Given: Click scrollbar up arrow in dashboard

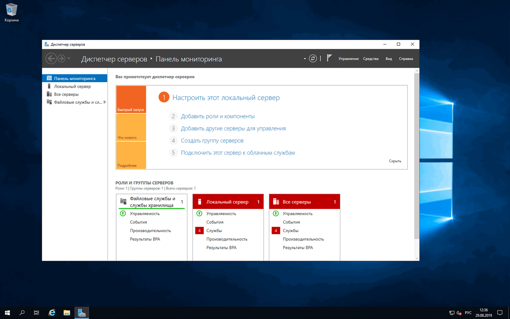Looking at the screenshot, I should (x=417, y=70).
